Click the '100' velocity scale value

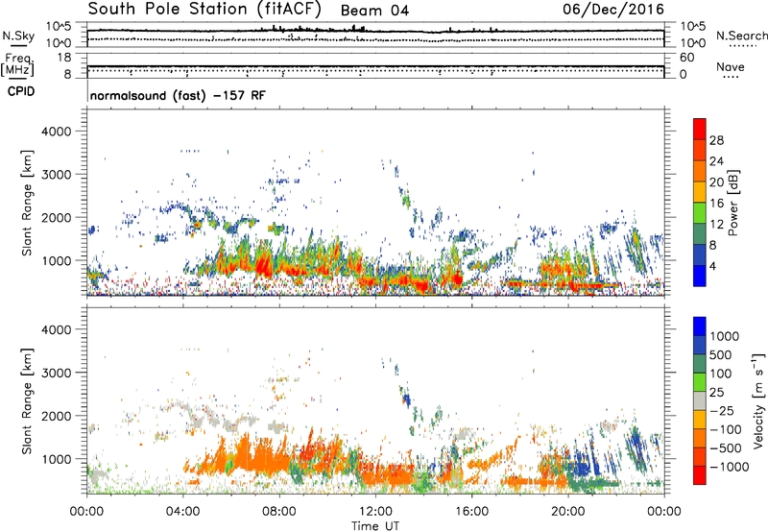point(721,374)
